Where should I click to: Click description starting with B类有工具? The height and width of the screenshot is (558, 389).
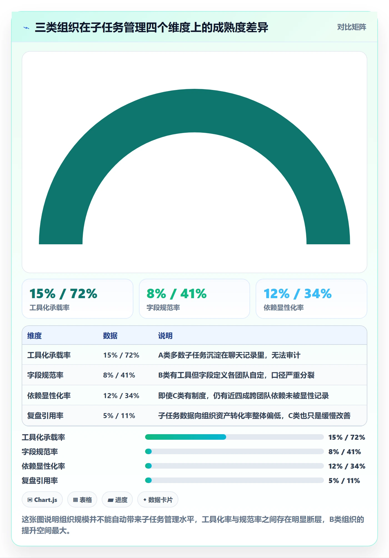(236, 375)
